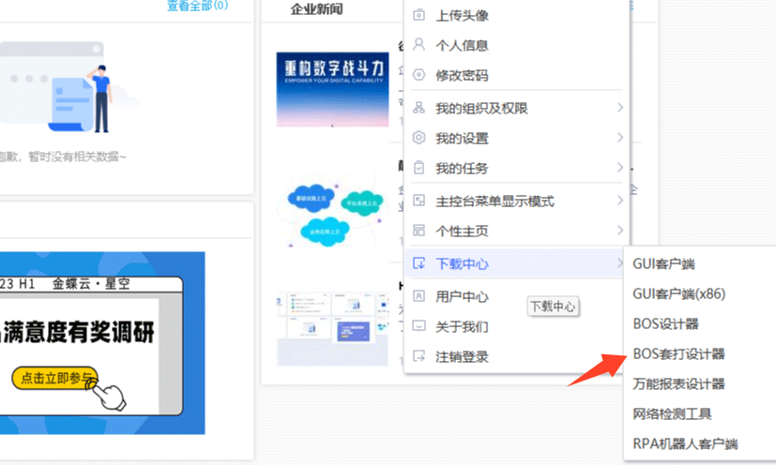The width and height of the screenshot is (776, 465).
Task: Click 下载中心 highlighted menu text
Action: tap(462, 263)
